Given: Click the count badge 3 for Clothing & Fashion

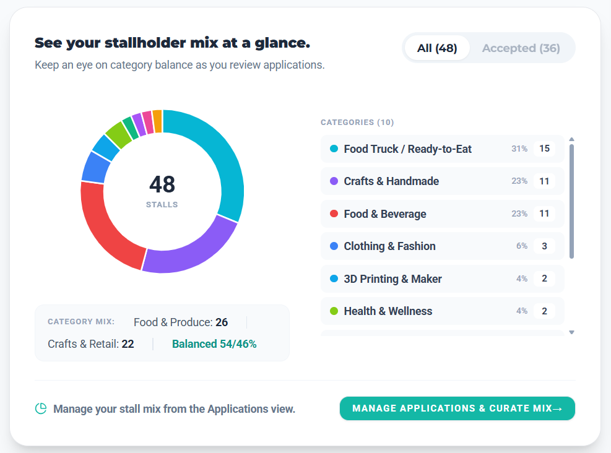Looking at the screenshot, I should click(x=544, y=246).
